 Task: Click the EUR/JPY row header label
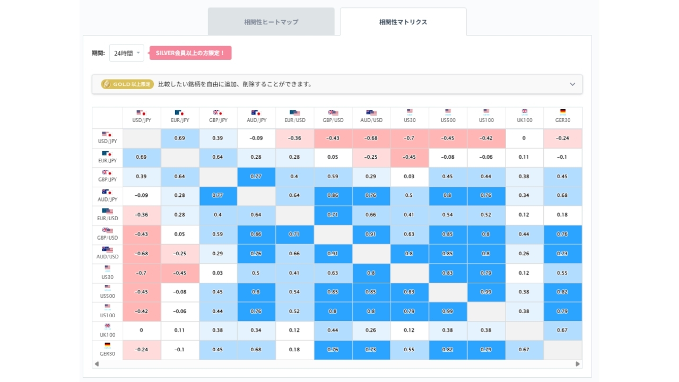pyautogui.click(x=107, y=161)
